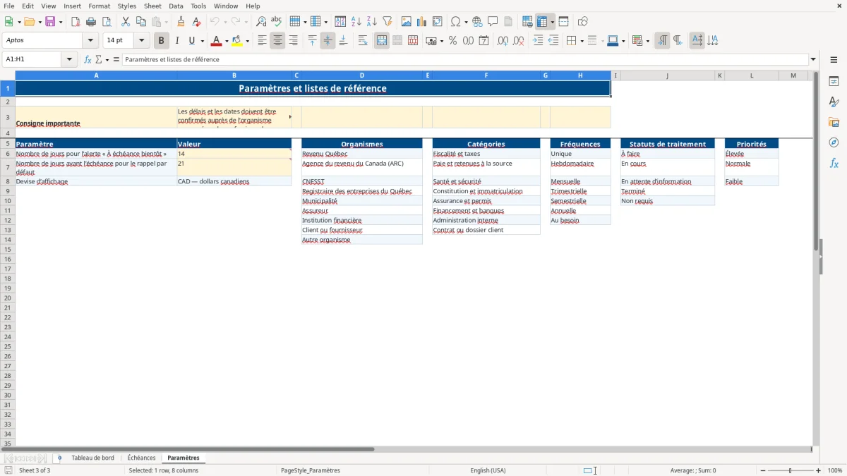Screen dimensions: 847x476
Task: Open the Styles menu
Action: click(127, 6)
